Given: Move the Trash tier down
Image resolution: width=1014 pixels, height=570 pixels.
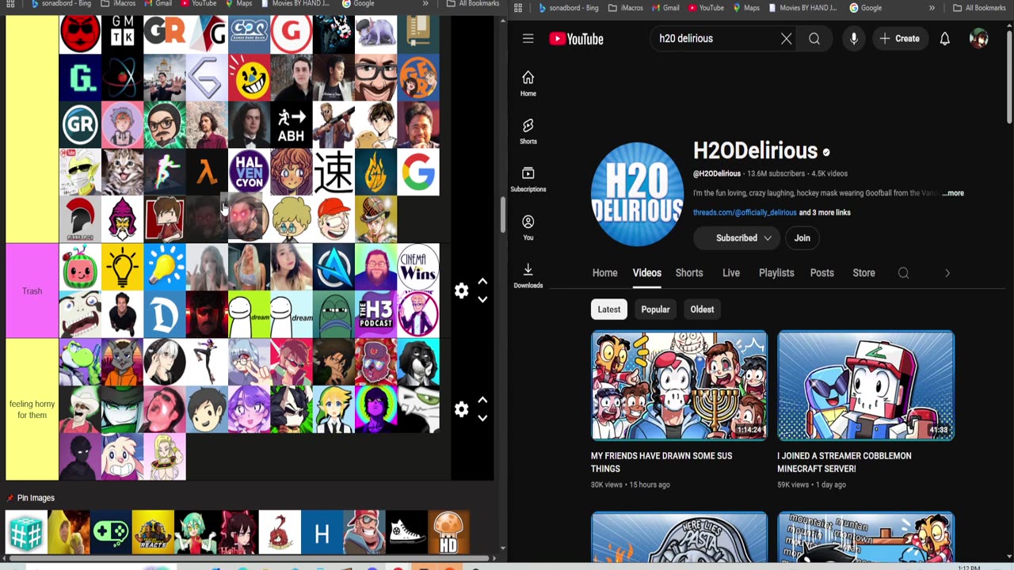Looking at the screenshot, I should coord(482,299).
